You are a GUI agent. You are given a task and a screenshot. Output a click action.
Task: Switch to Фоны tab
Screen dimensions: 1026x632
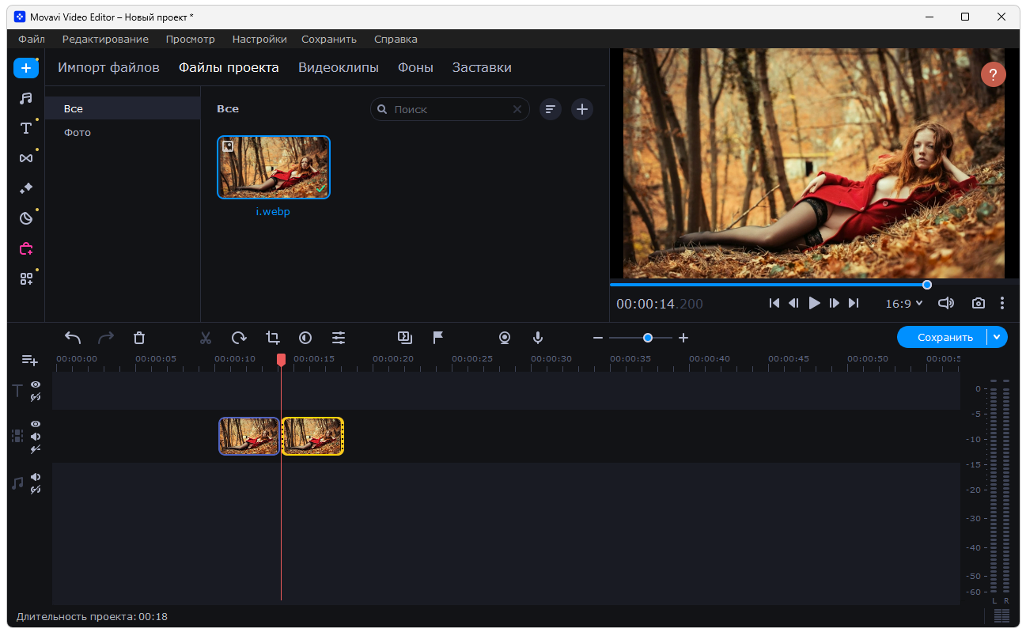(x=415, y=68)
